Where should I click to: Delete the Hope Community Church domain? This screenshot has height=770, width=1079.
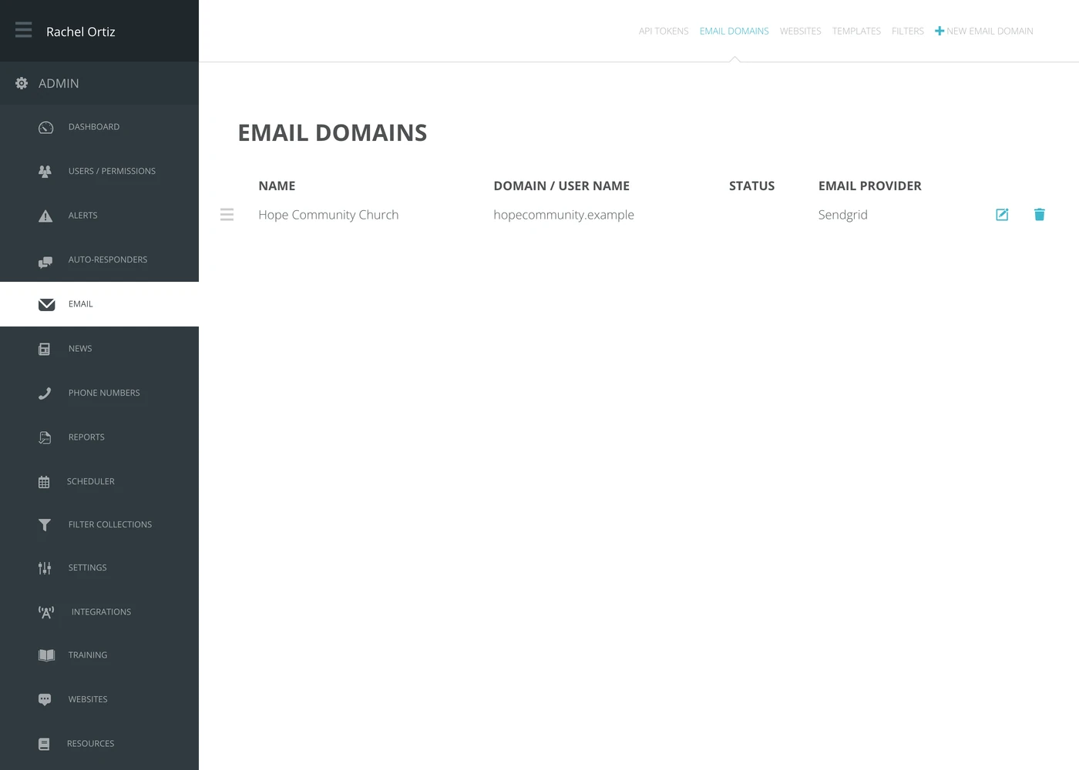pyautogui.click(x=1039, y=215)
